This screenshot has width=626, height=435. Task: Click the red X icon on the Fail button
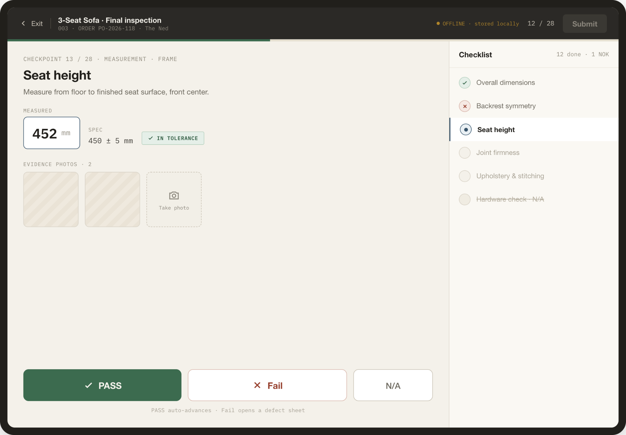point(257,385)
